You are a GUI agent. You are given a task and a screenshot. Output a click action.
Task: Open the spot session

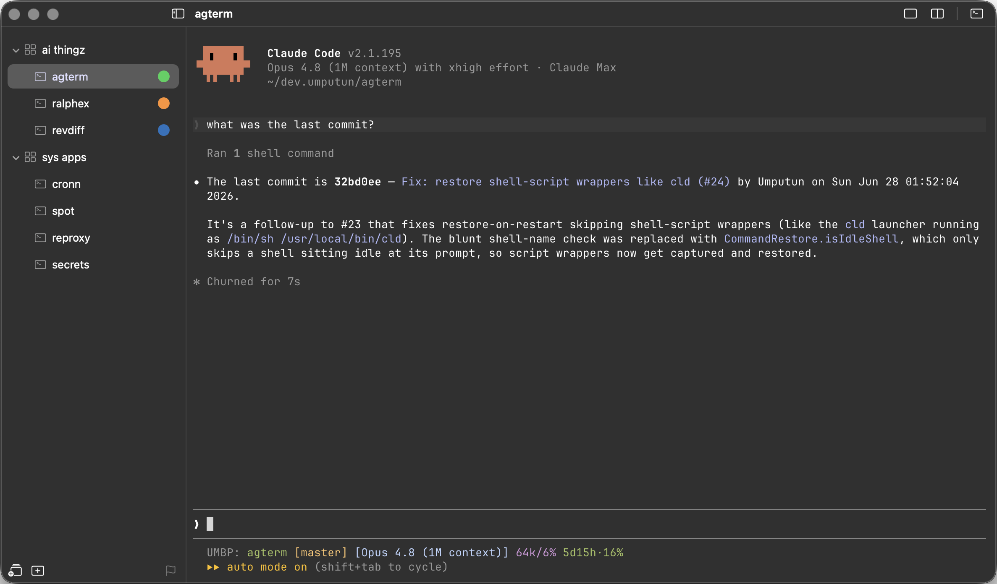click(93, 211)
